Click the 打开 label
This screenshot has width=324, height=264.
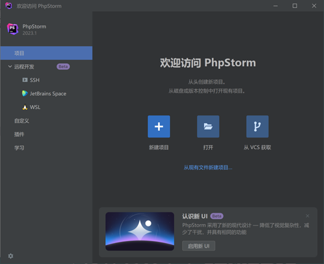pos(208,147)
